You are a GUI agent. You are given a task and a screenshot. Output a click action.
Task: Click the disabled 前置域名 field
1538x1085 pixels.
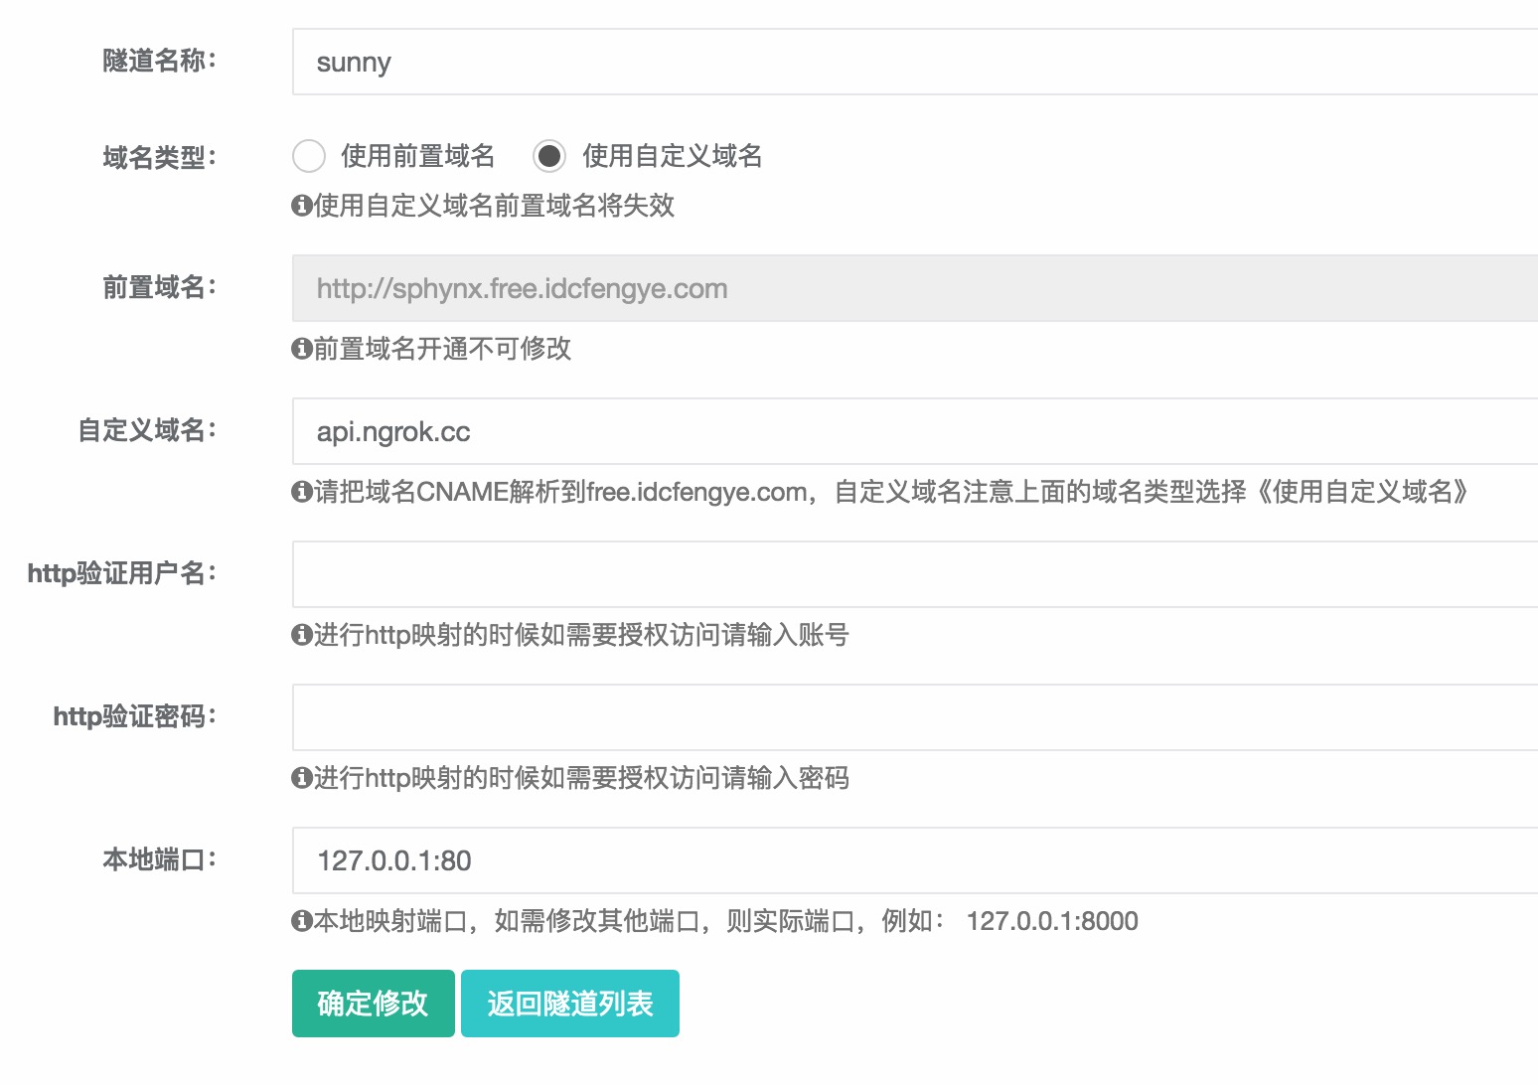pos(915,288)
